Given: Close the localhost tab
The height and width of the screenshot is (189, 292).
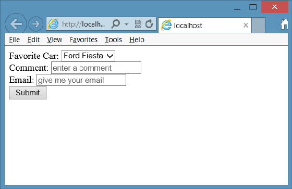Looking at the screenshot, I should 246,25.
